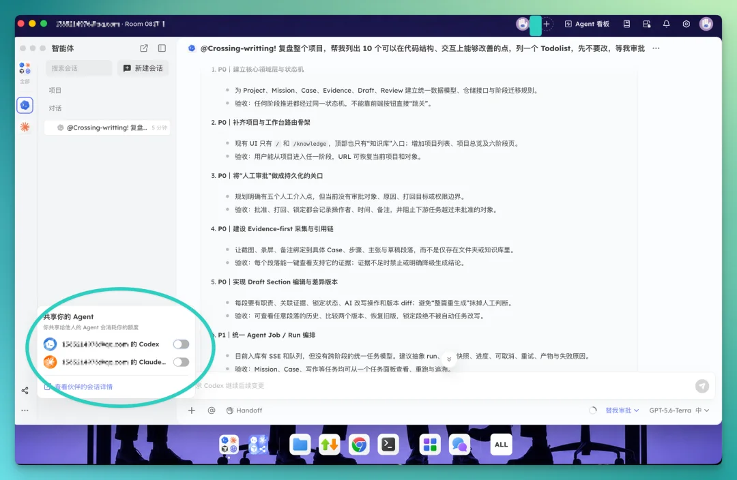Select the Claude agent icon in the left rail
The width and height of the screenshot is (737, 480).
(25, 127)
